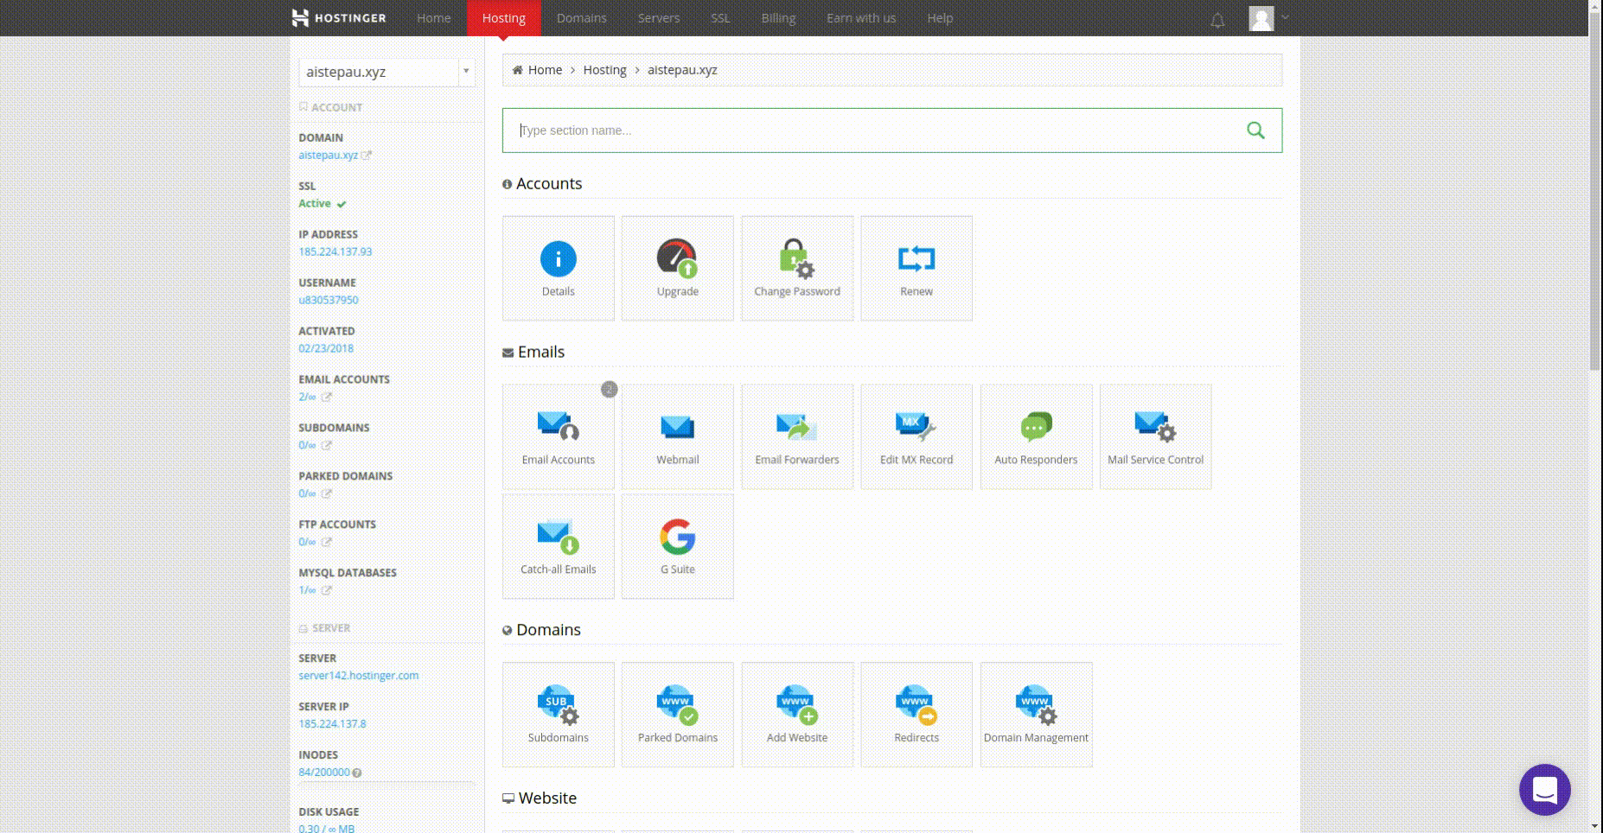Open the G Suite icon
Viewport: 1603px width, 833px height.
(x=677, y=546)
